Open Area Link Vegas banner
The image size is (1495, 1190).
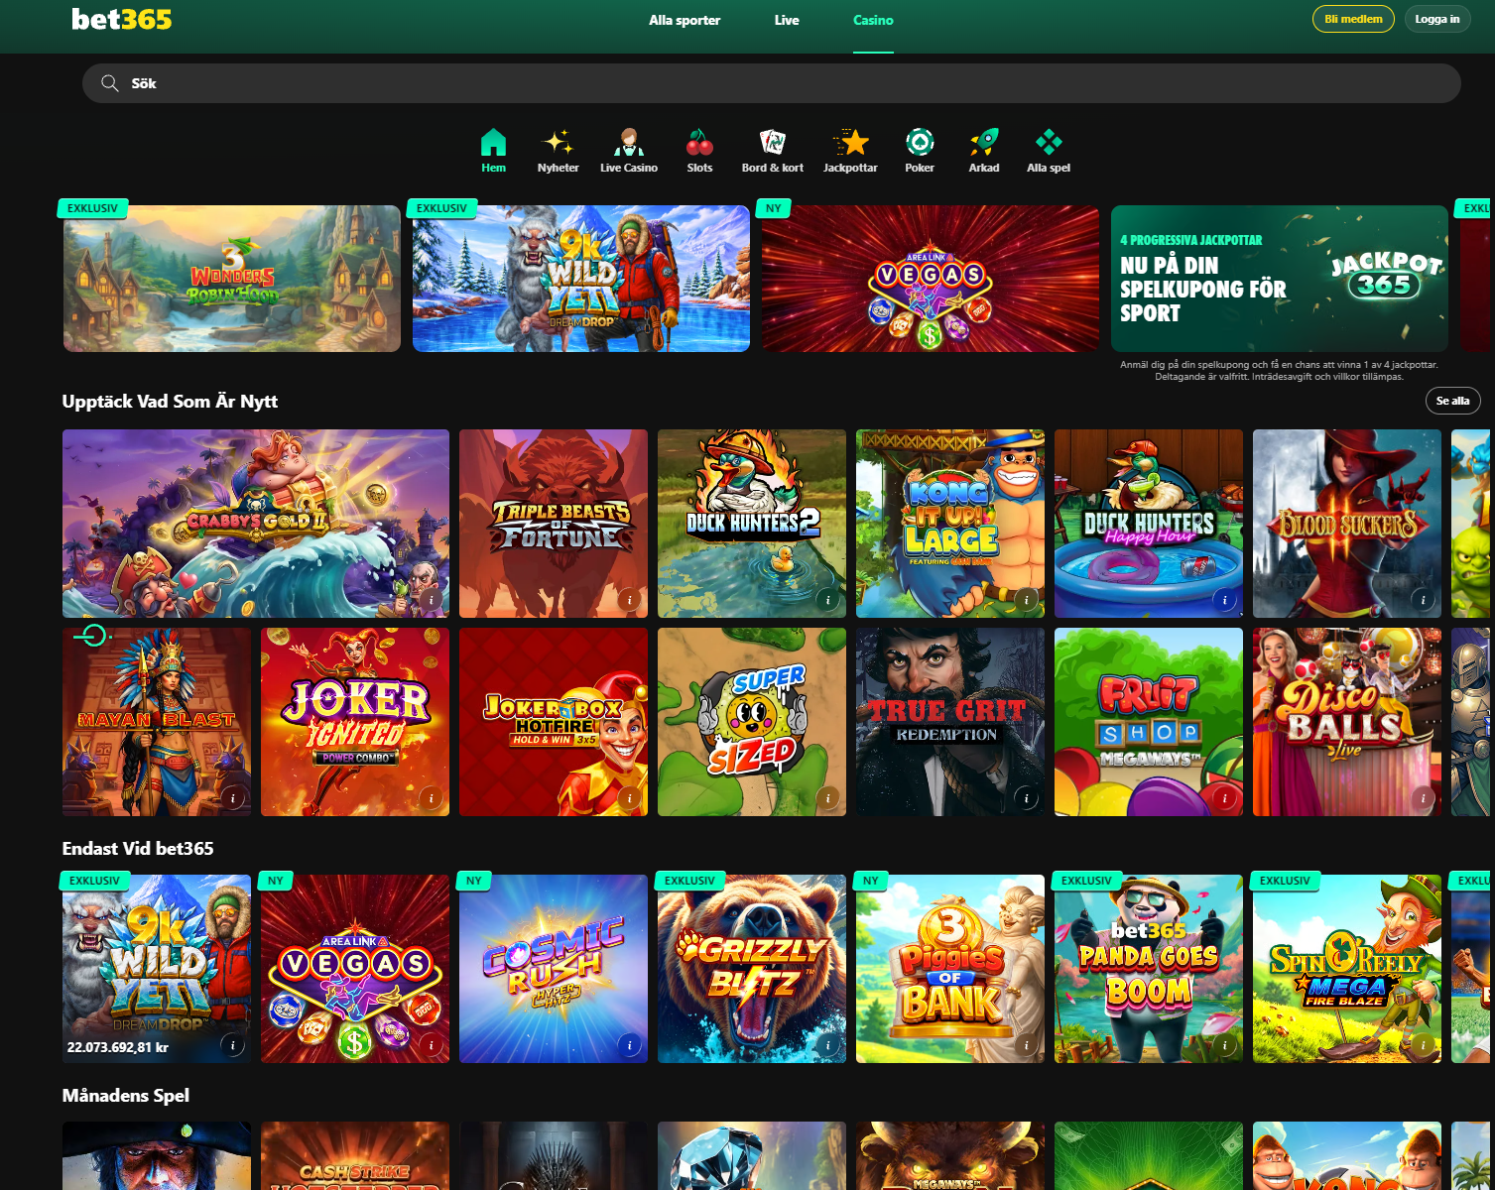931,279
